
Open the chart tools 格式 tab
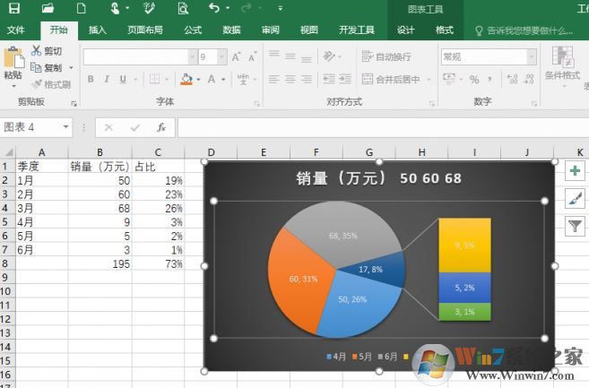[445, 30]
